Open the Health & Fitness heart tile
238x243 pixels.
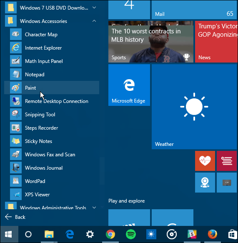tap(205, 161)
